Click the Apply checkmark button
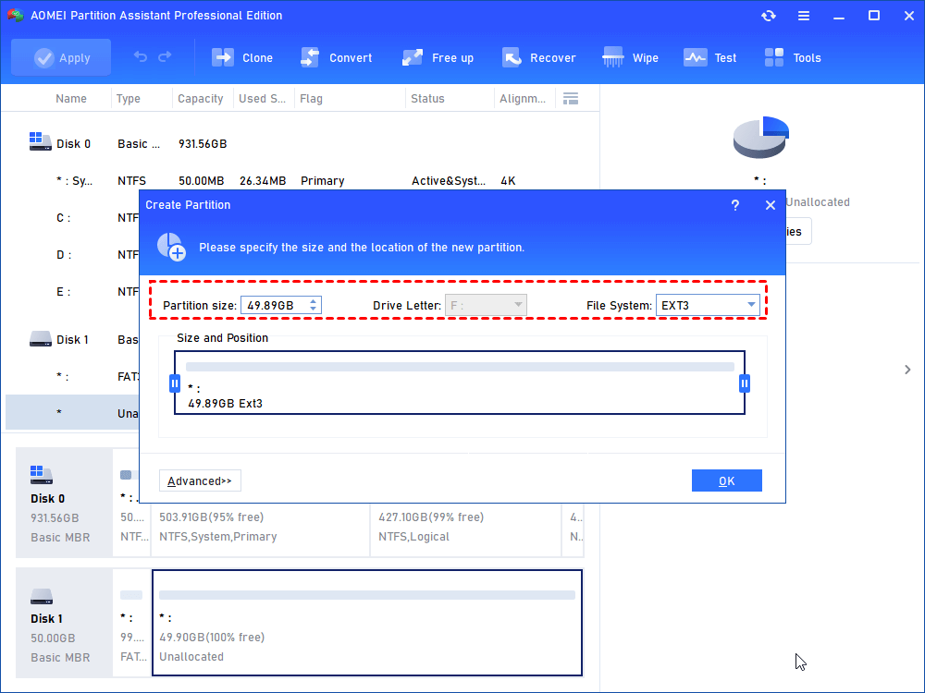The image size is (925, 693). pos(61,57)
